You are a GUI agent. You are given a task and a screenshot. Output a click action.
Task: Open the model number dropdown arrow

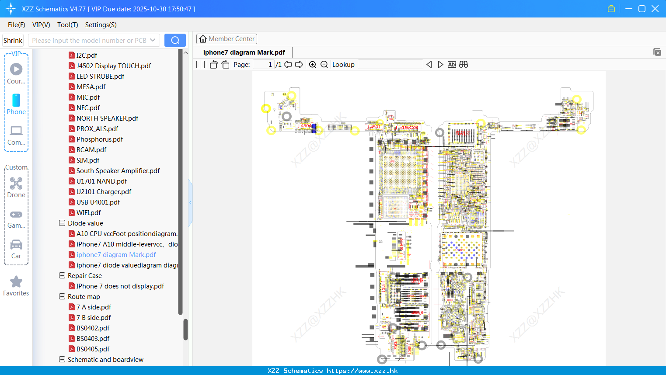tap(153, 40)
